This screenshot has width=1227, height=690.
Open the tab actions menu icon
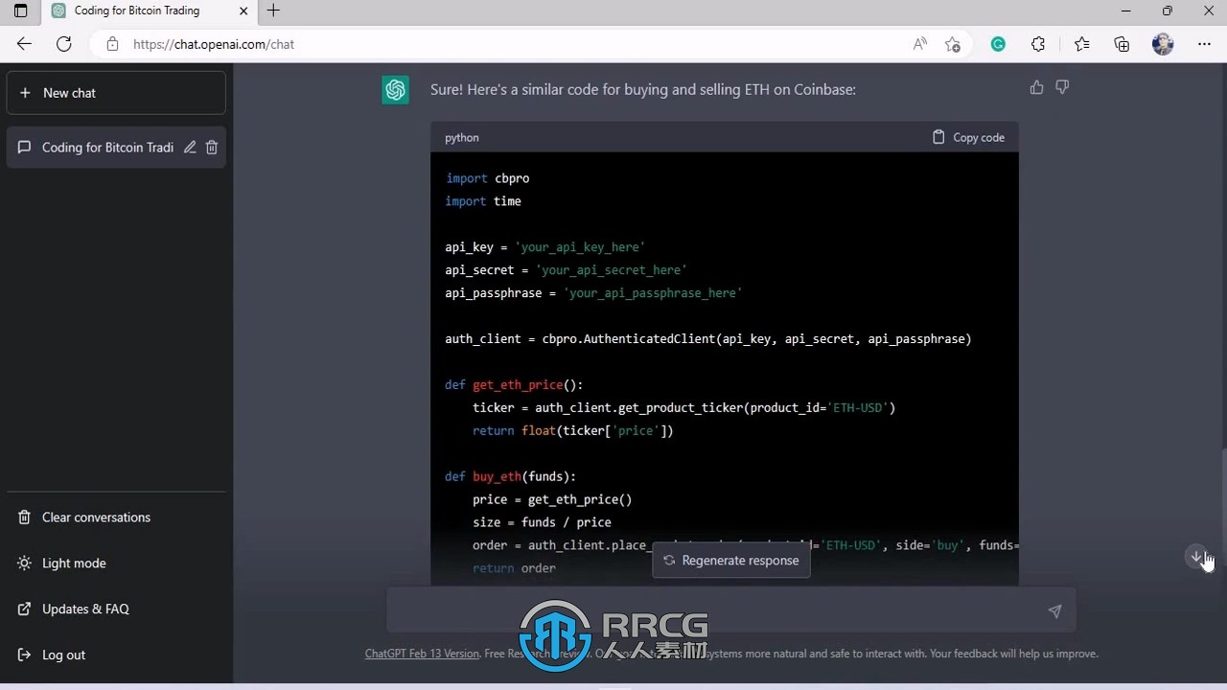[20, 11]
